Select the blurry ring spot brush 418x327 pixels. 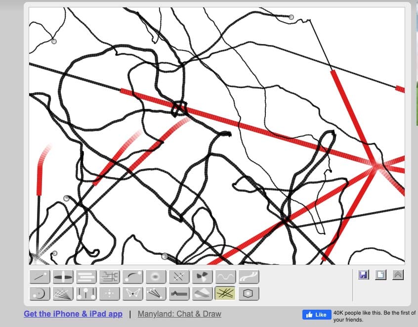(156, 277)
